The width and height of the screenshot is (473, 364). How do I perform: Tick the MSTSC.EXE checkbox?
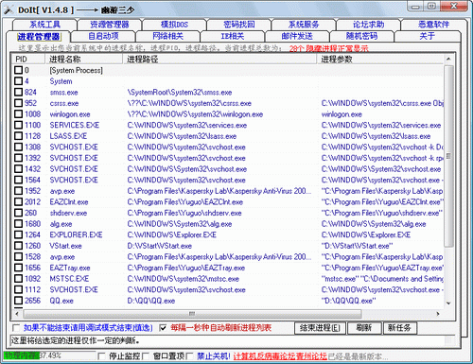click(19, 279)
